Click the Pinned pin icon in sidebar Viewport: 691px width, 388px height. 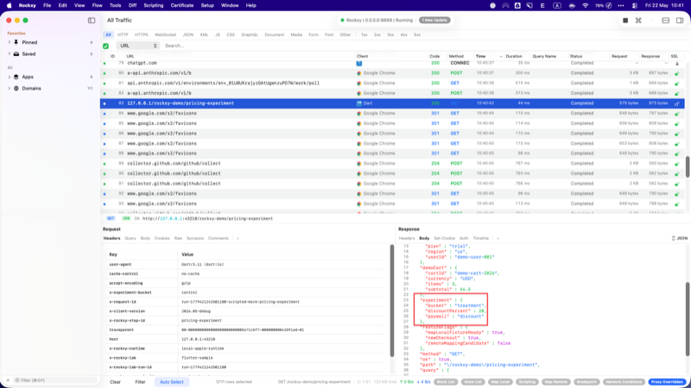[16, 42]
